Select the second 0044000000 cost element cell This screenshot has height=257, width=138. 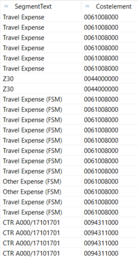point(110,89)
